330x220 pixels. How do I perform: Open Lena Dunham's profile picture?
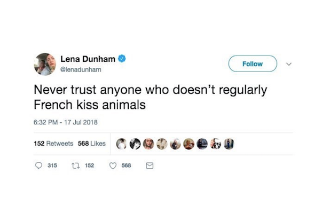point(45,64)
